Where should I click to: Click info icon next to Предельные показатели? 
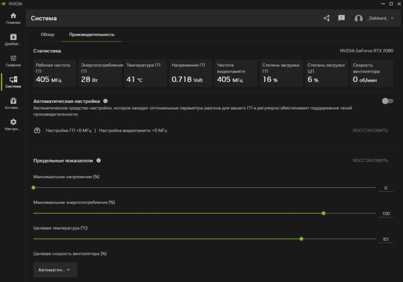tap(99, 161)
